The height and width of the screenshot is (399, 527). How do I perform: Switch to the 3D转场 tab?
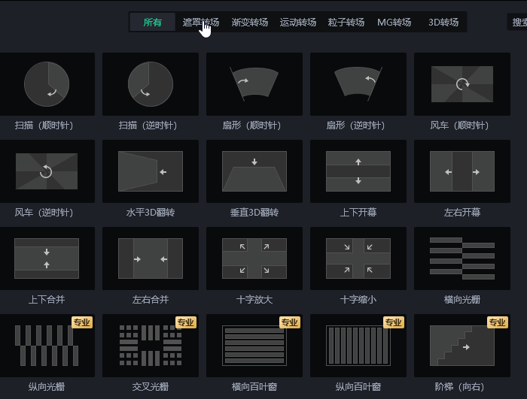pyautogui.click(x=443, y=23)
